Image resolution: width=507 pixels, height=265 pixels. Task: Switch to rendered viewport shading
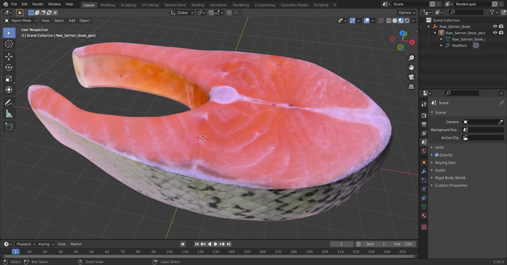click(x=407, y=21)
